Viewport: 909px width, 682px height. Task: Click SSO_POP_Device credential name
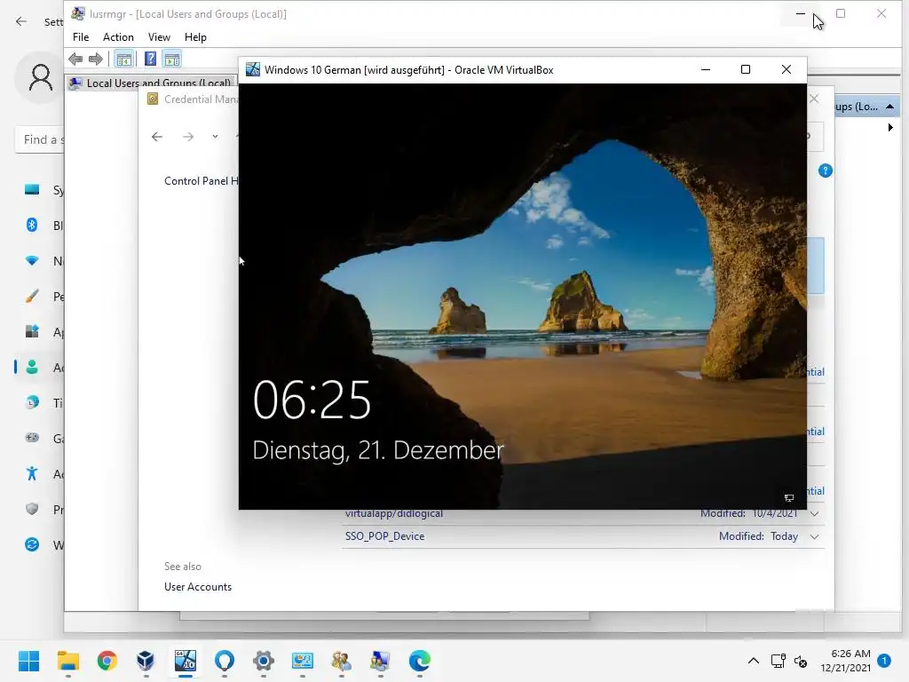pyautogui.click(x=385, y=536)
